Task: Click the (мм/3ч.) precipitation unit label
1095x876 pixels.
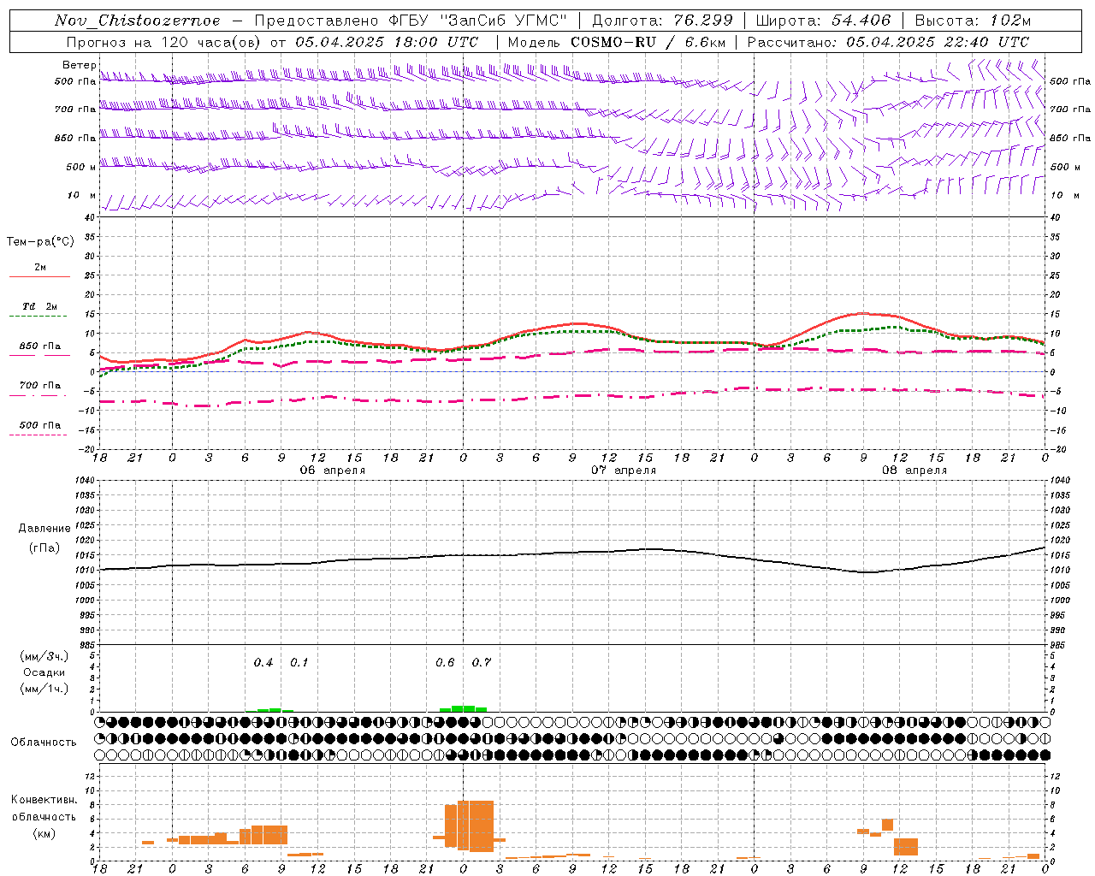Action: coord(44,656)
